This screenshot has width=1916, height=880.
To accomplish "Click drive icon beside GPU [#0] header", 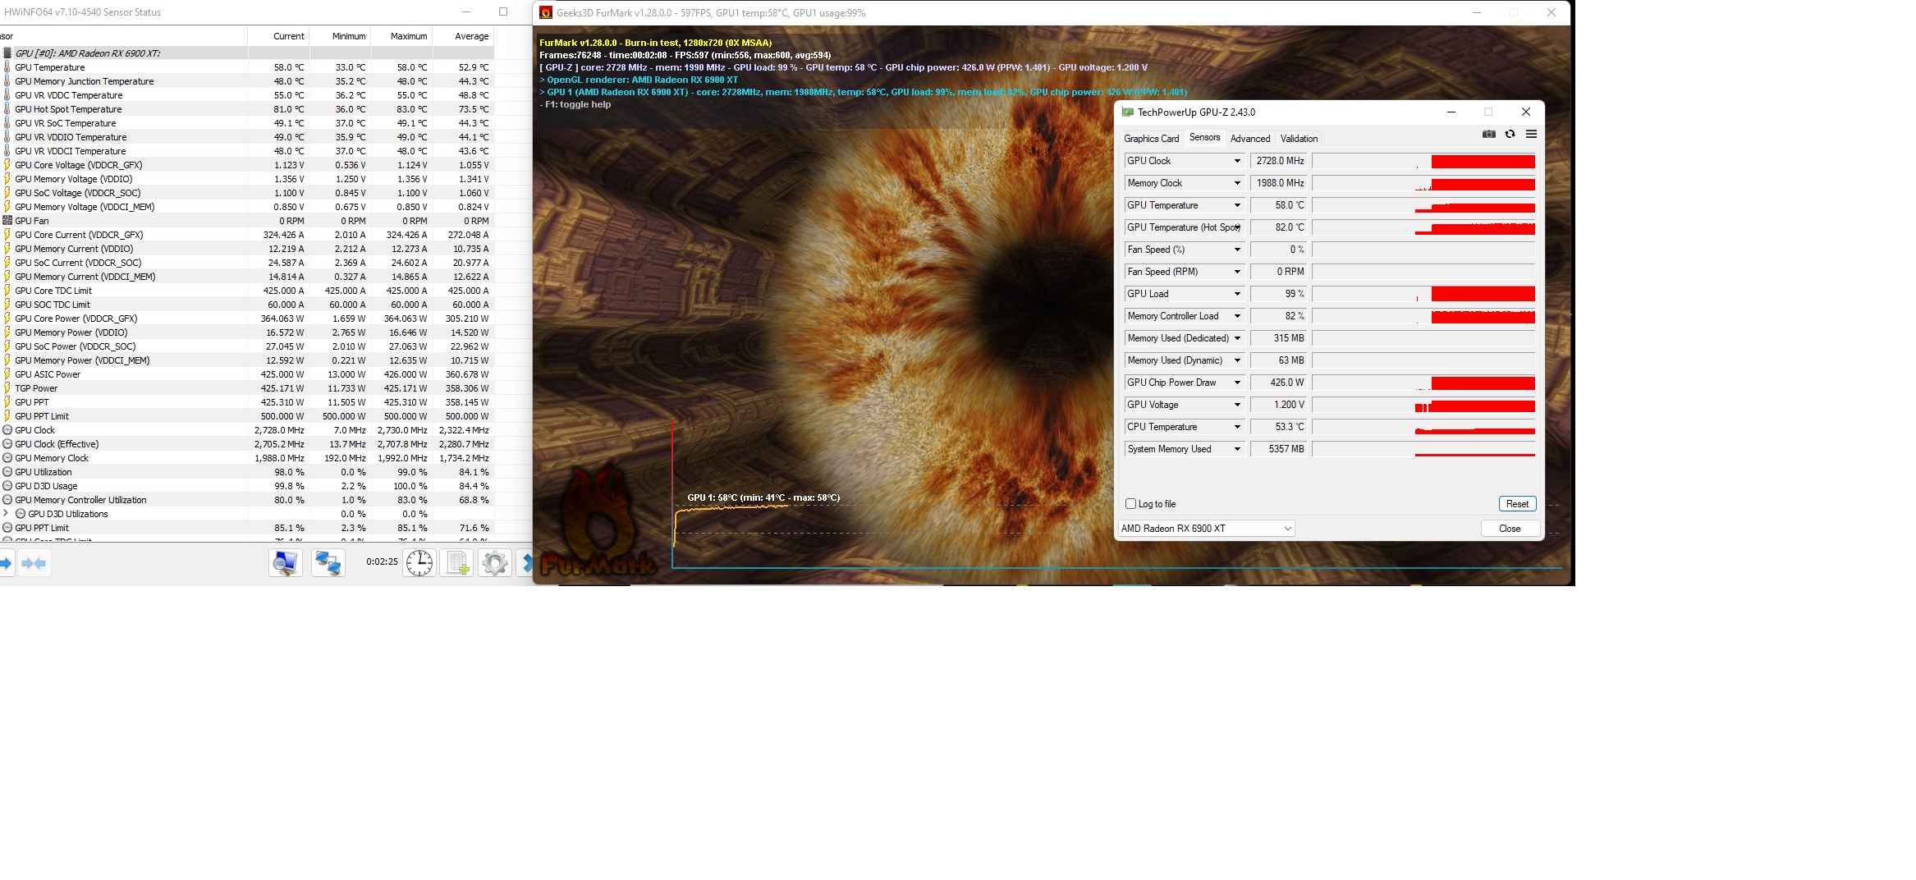I will (7, 53).
